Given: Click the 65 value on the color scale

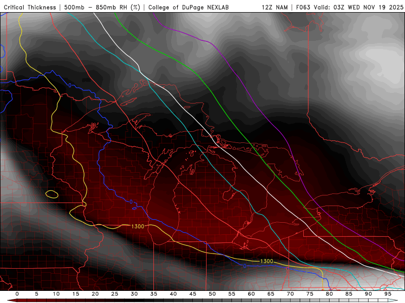Looking at the screenshot, I should coord(271,294).
